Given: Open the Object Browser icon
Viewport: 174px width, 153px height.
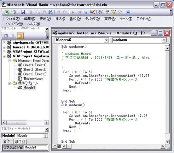Looking at the screenshot, I should [x=114, y=12].
